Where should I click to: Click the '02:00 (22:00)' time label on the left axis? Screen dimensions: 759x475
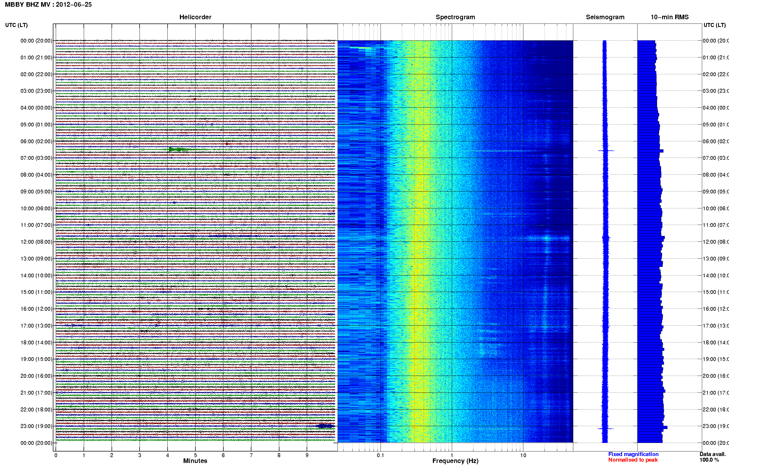36,74
